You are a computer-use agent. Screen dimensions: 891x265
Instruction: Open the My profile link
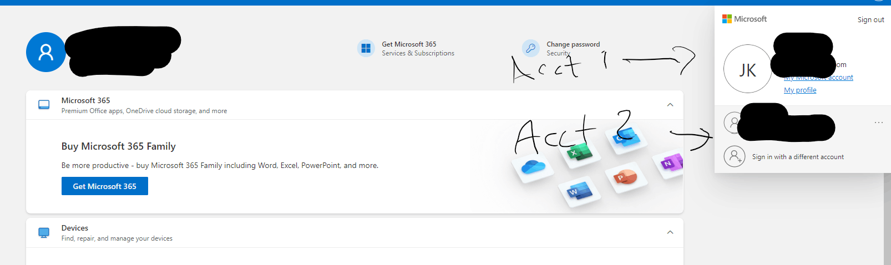[x=800, y=90]
